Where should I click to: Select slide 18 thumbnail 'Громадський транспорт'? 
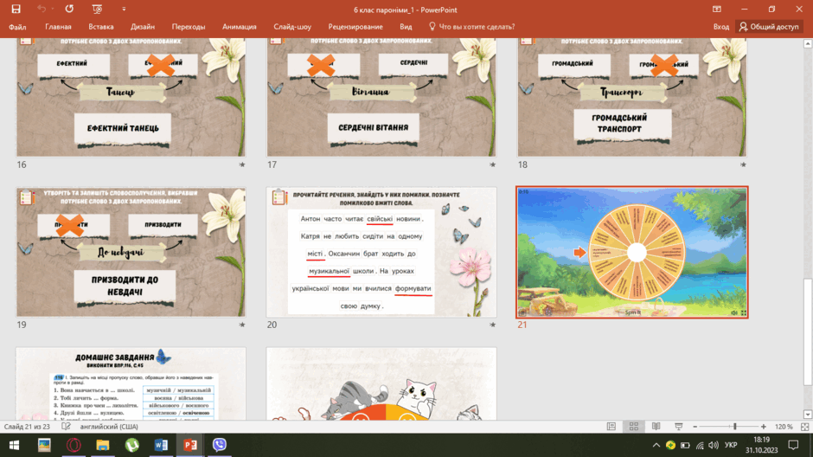click(632, 97)
